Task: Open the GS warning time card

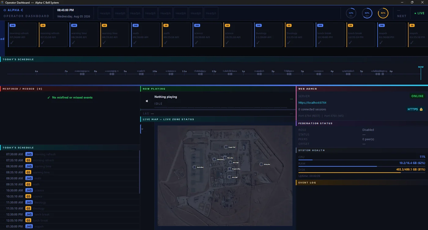Action: tap(115, 35)
